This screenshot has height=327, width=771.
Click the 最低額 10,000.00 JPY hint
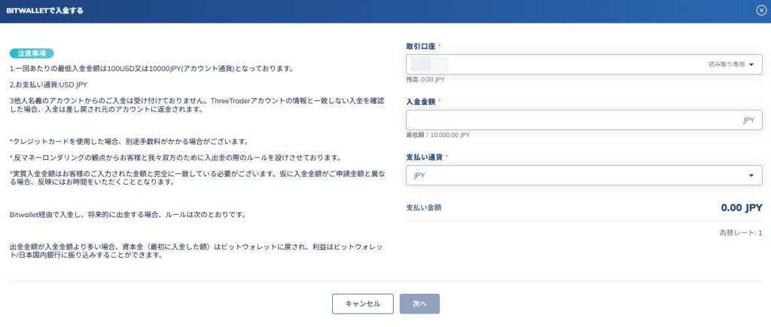437,135
